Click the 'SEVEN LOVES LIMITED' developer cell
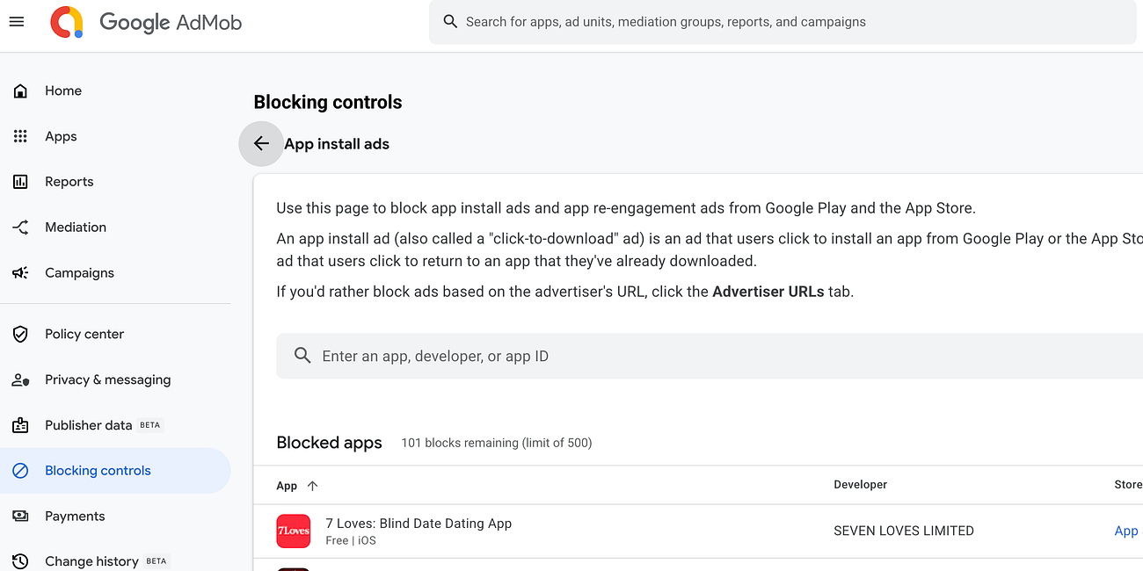Image resolution: width=1143 pixels, height=571 pixels. pyautogui.click(x=904, y=531)
